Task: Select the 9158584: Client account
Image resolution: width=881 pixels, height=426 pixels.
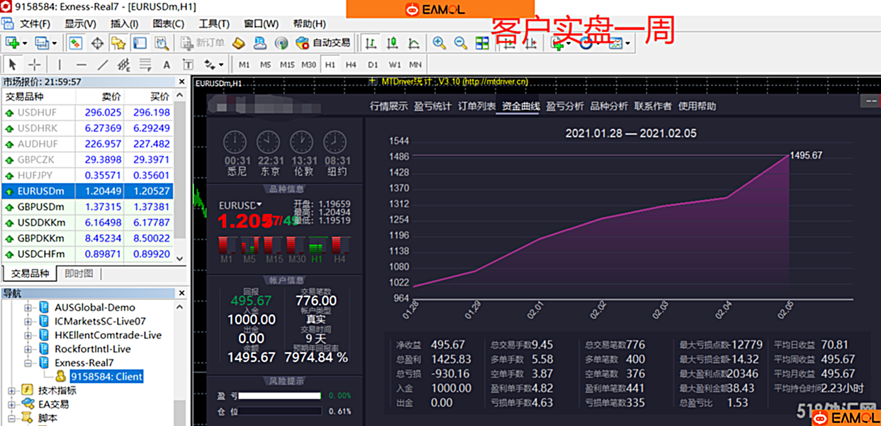Action: pyautogui.click(x=106, y=376)
